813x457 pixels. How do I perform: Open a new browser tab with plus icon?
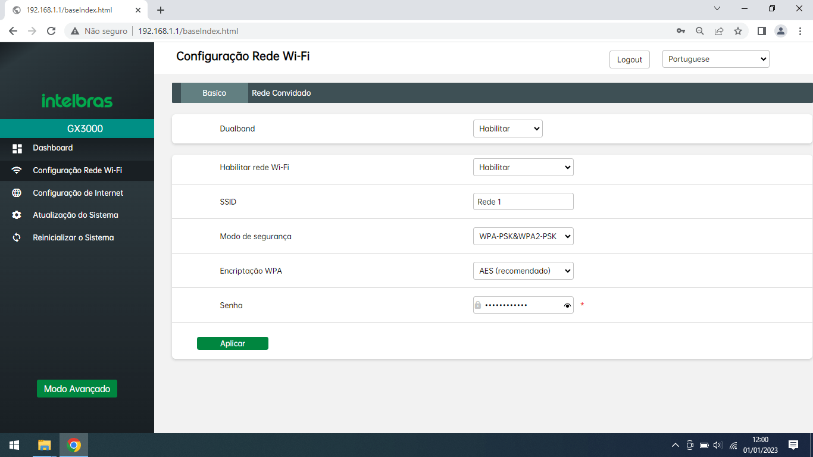coord(161,10)
